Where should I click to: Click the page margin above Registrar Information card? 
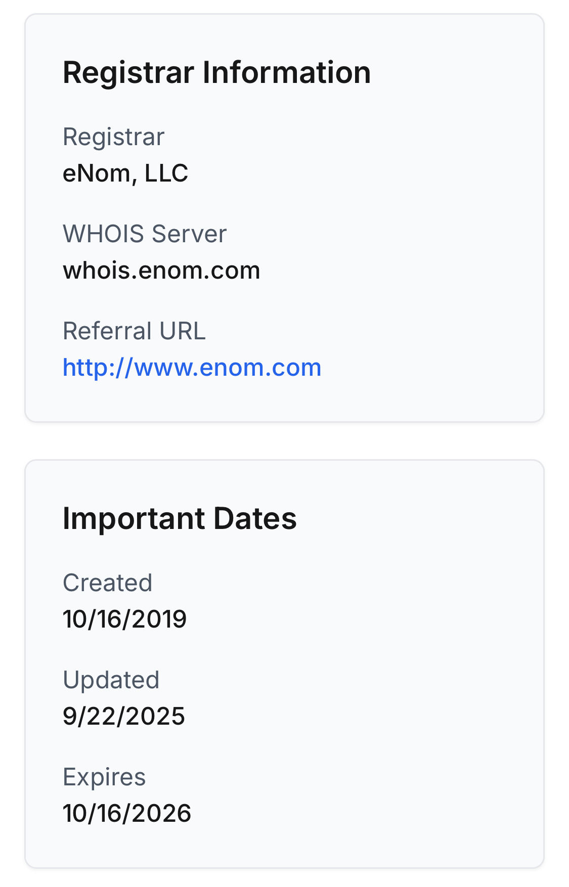[284, 6]
